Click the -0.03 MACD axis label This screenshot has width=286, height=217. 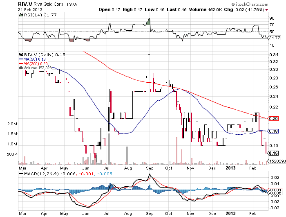(x=274, y=208)
